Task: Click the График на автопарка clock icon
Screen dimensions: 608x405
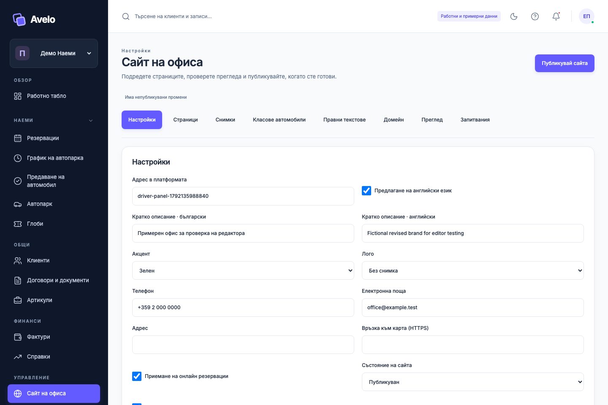Action: pyautogui.click(x=18, y=158)
